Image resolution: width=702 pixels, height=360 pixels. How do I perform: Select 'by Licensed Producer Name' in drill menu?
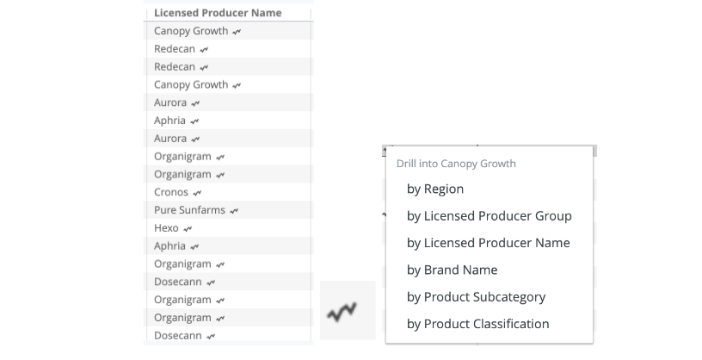coord(488,243)
